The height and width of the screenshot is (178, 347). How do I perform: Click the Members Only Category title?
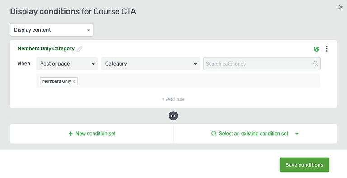pos(46,48)
